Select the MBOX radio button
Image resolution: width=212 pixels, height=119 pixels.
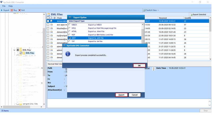pos(69,25)
